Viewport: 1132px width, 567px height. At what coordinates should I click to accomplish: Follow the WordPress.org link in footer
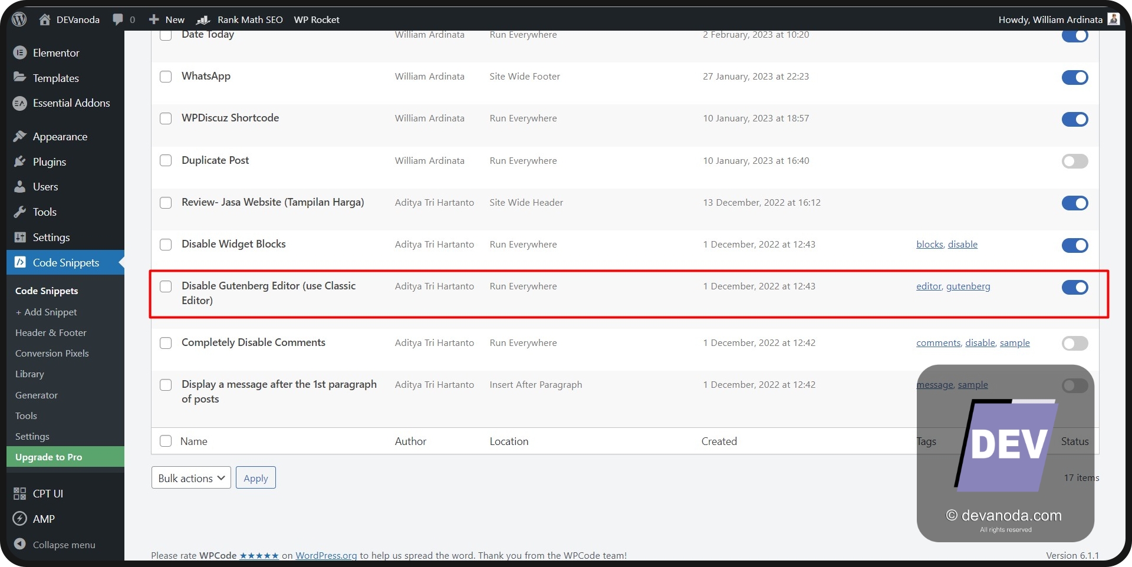point(326,555)
